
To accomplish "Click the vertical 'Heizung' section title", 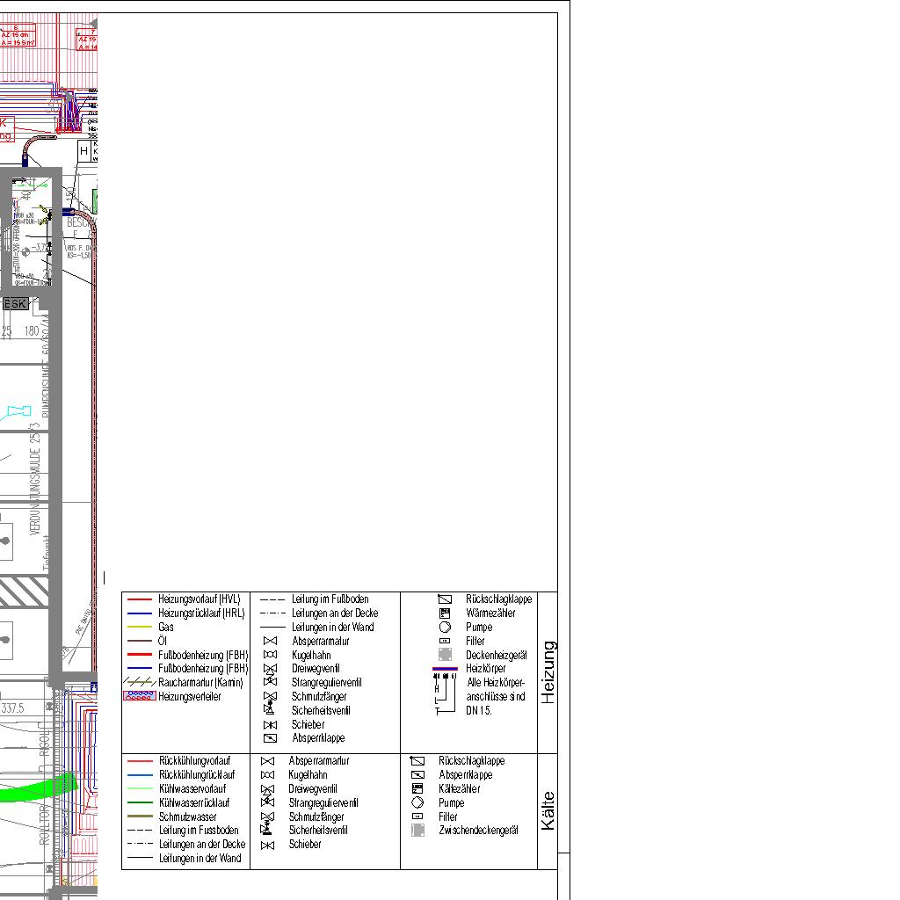I will tap(548, 672).
